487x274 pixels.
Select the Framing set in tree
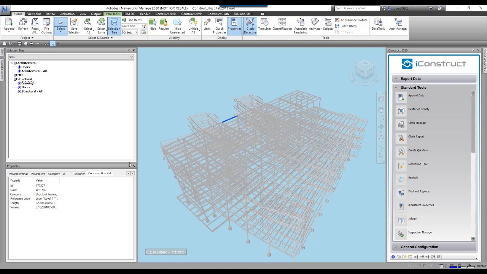pos(27,83)
